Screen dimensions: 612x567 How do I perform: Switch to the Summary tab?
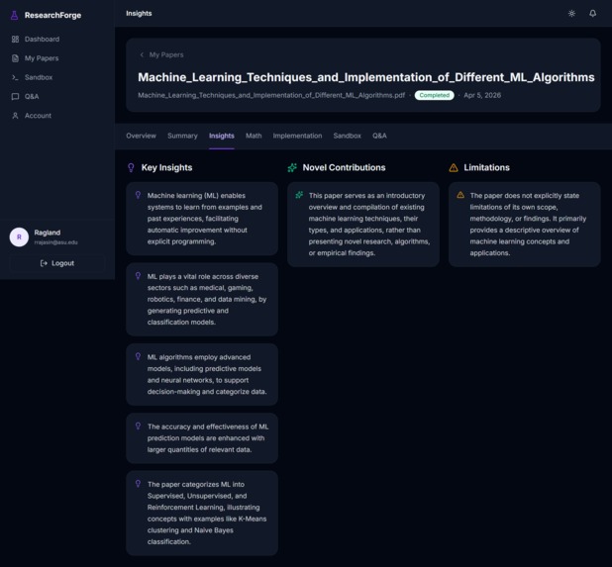pyautogui.click(x=182, y=136)
